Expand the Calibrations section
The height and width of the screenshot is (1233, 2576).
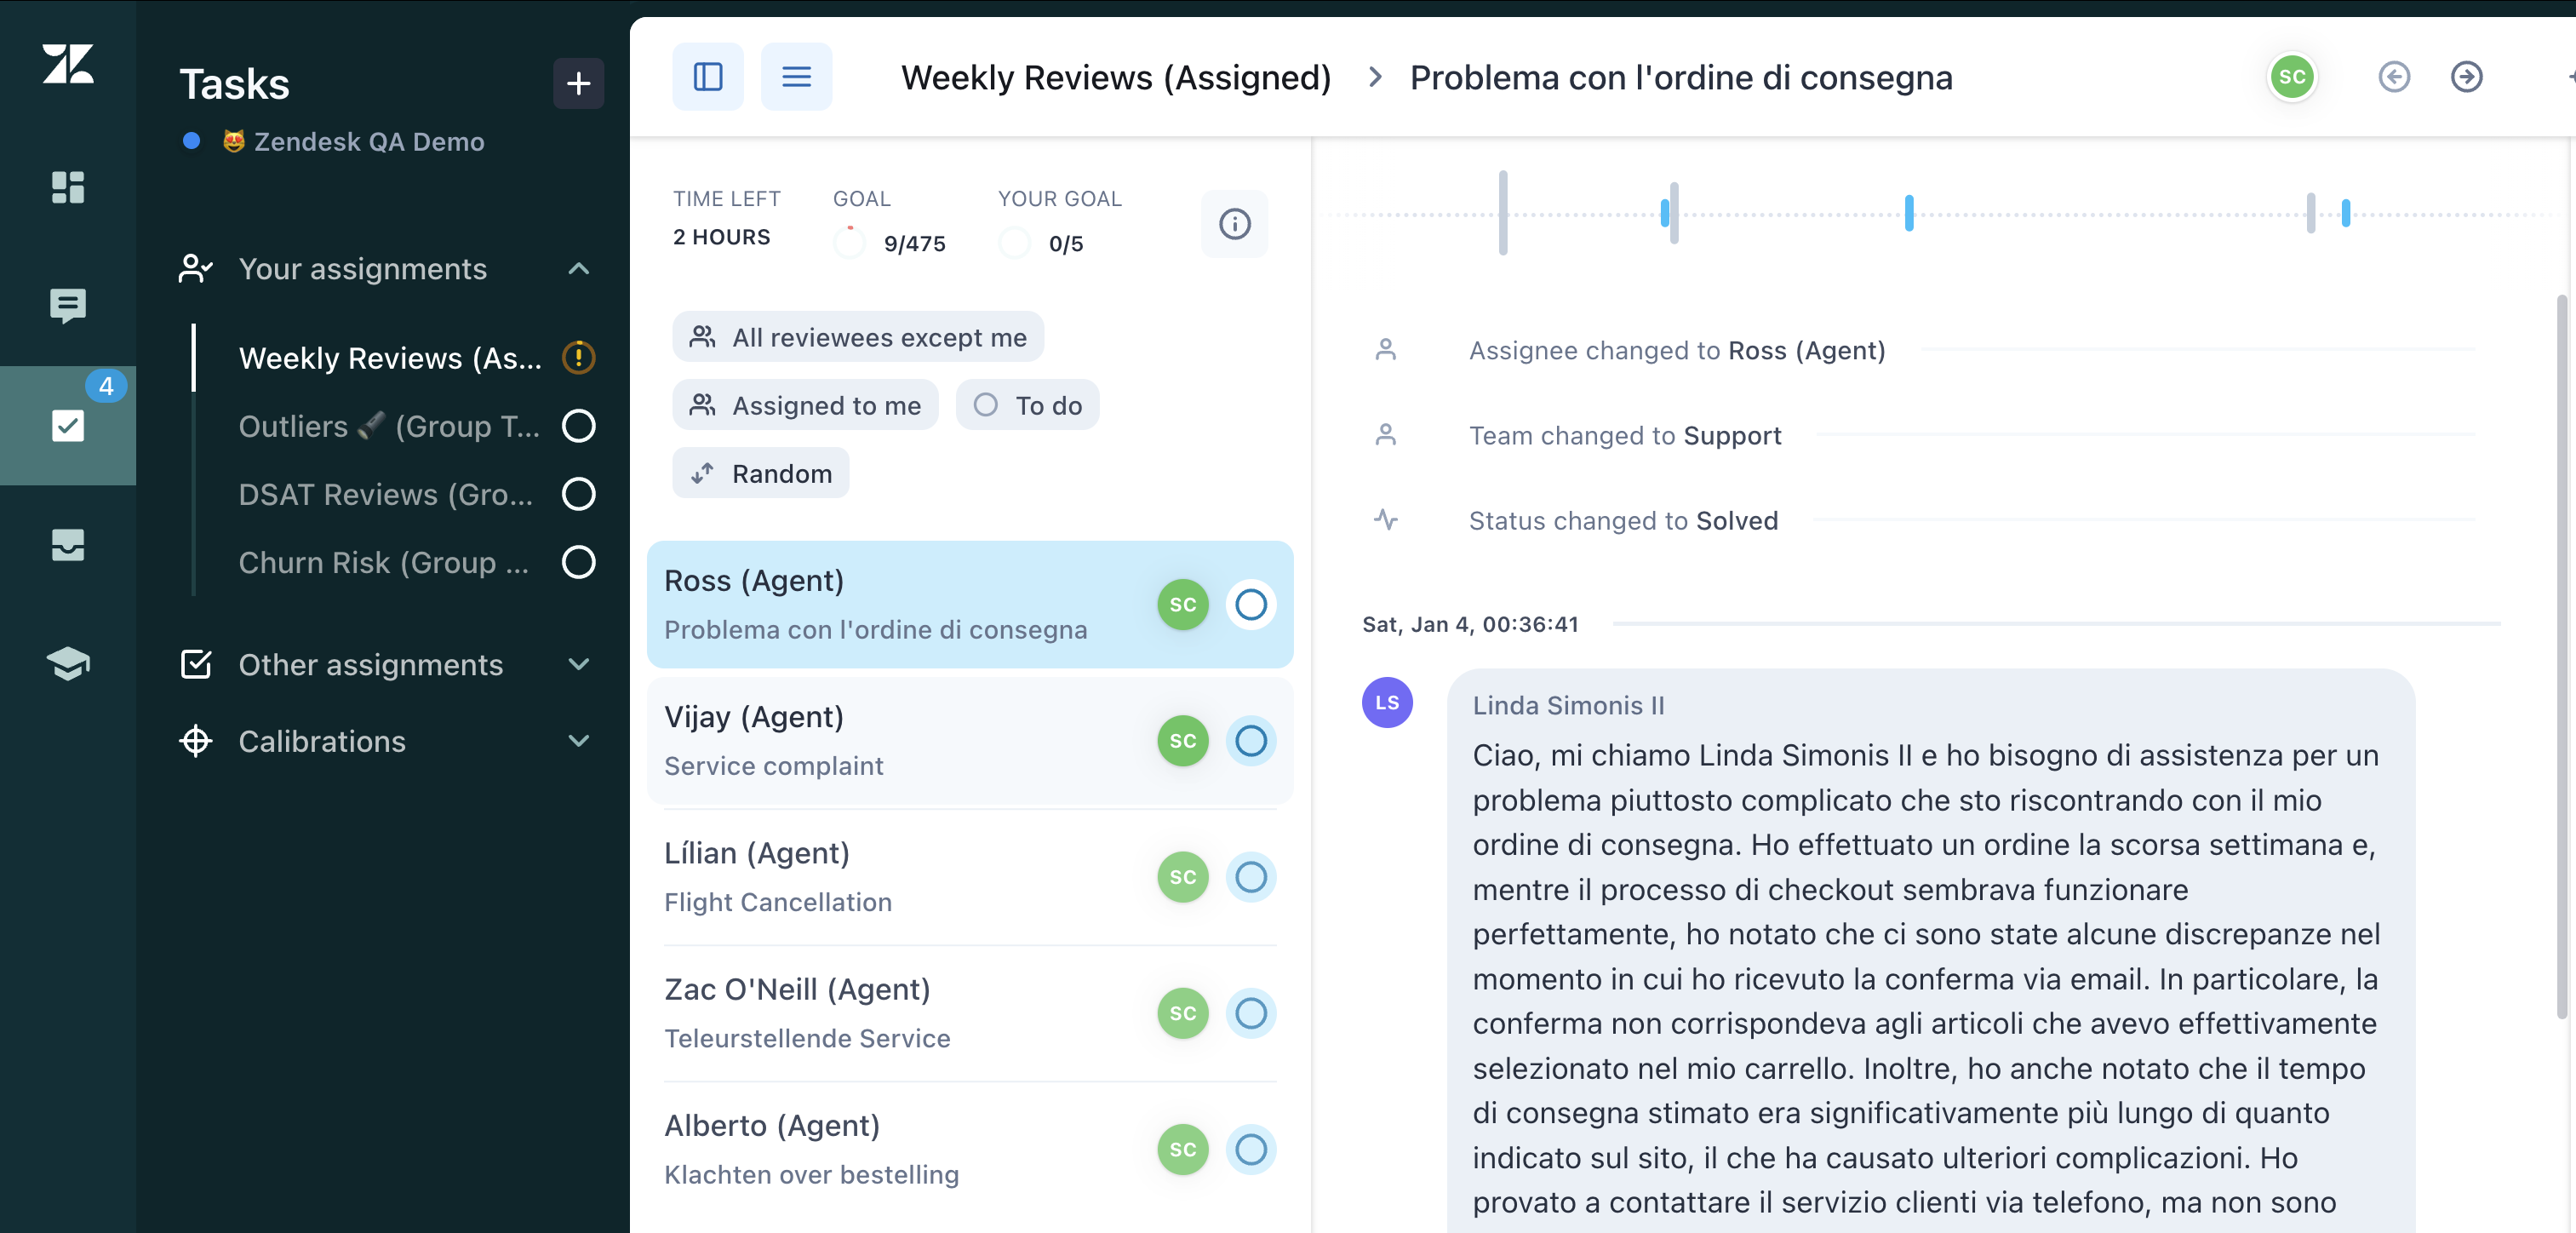[x=578, y=741]
